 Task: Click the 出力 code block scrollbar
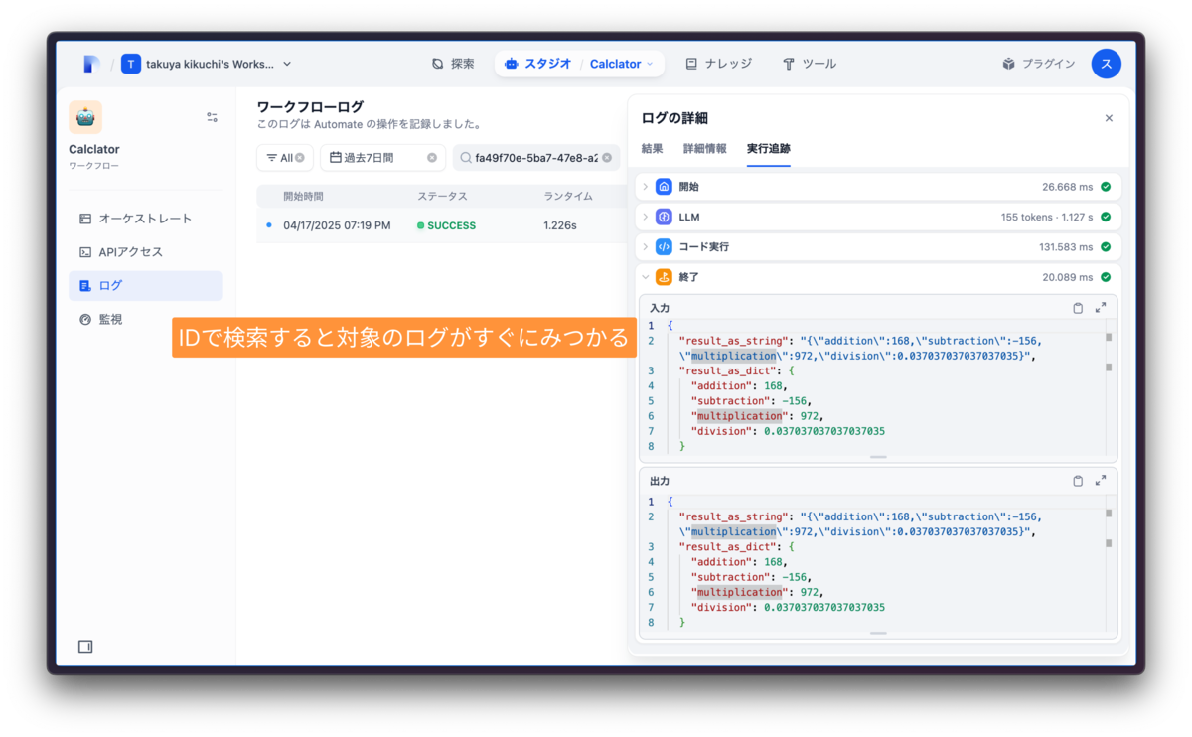[1109, 561]
